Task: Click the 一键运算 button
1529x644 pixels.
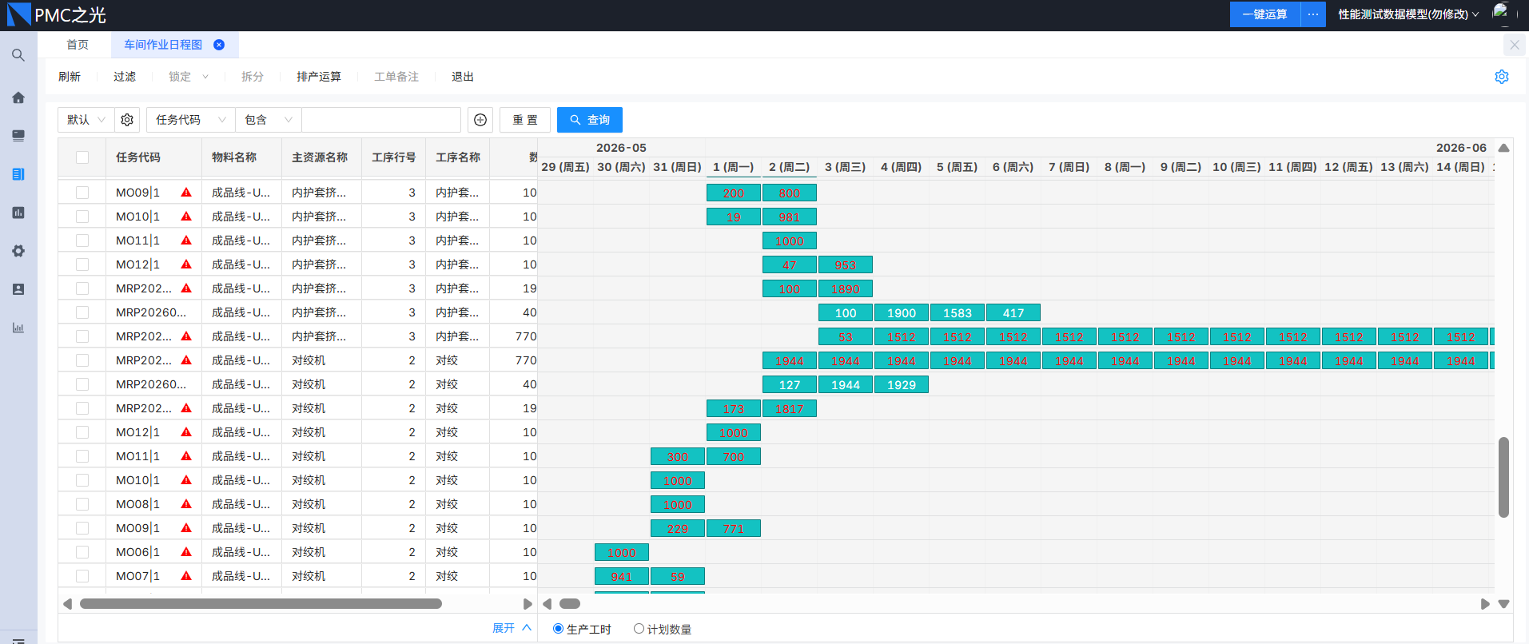Action: 1264,14
